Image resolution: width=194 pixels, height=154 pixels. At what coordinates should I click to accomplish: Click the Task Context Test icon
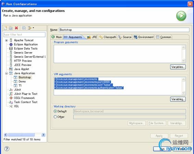(11, 102)
